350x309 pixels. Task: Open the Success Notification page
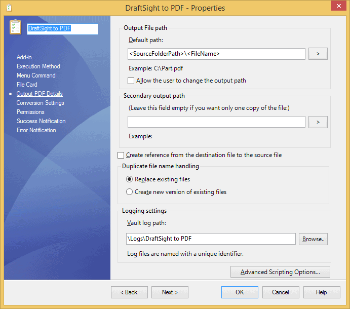click(41, 121)
